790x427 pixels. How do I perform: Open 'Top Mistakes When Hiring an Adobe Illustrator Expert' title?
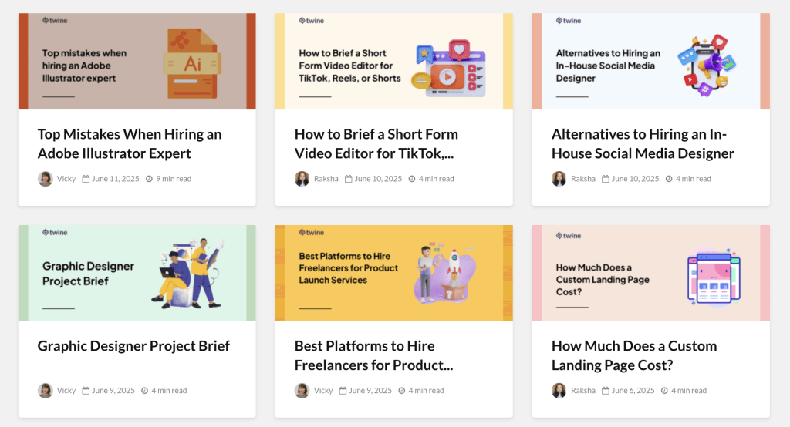click(x=130, y=143)
